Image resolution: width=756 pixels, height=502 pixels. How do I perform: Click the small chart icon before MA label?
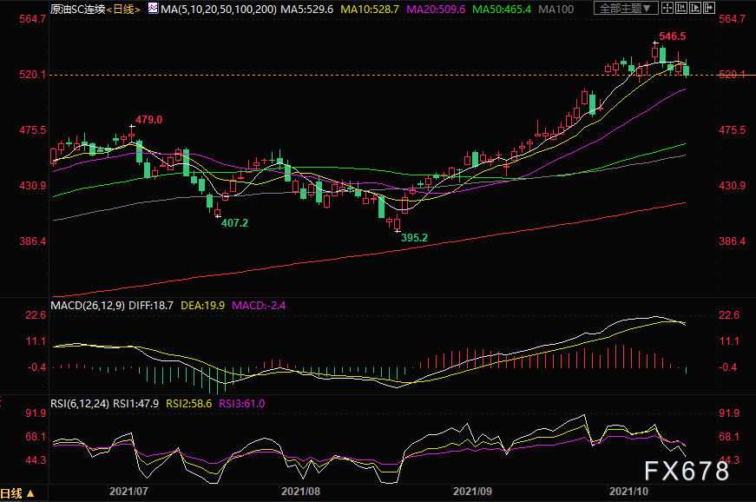click(x=153, y=9)
